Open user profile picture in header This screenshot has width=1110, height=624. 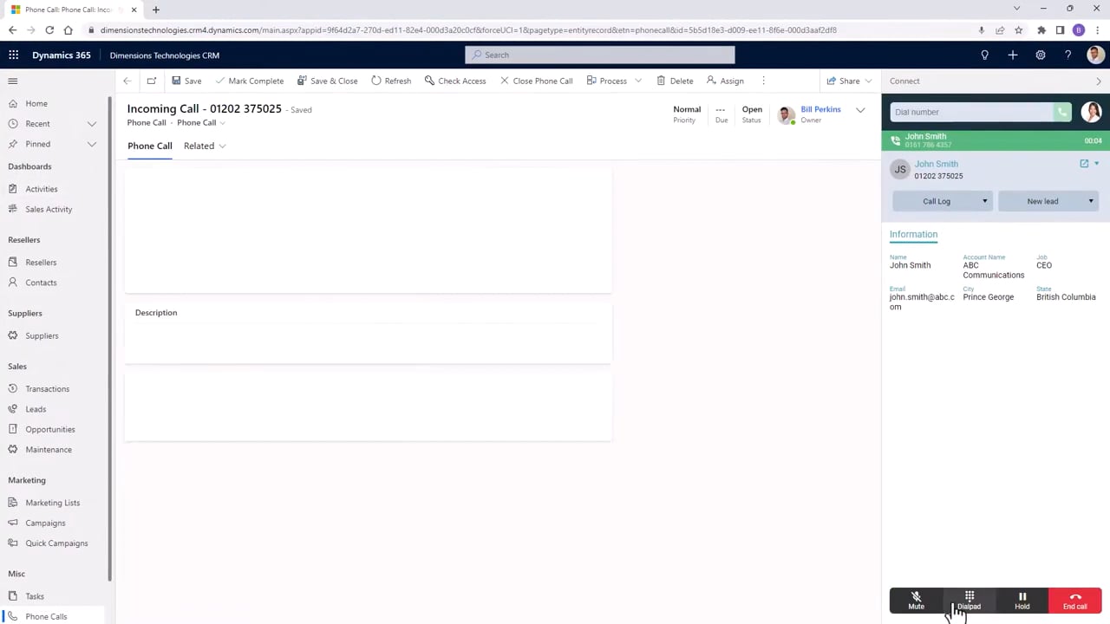(x=1095, y=55)
